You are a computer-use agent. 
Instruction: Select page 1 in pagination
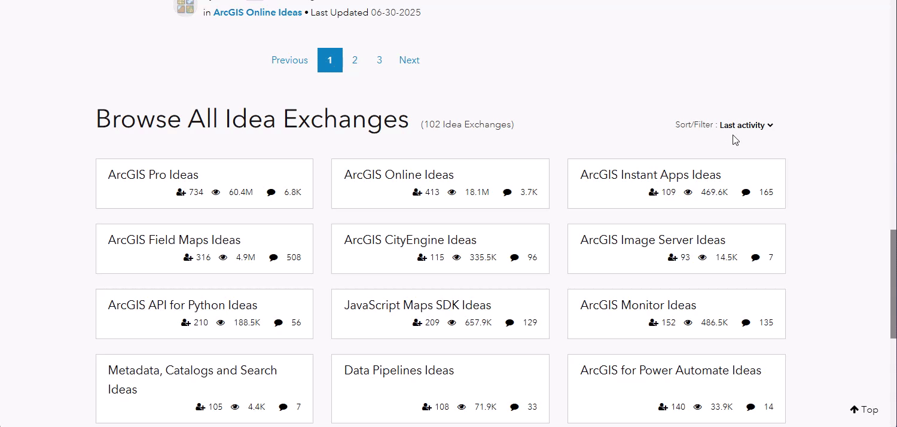[329, 60]
